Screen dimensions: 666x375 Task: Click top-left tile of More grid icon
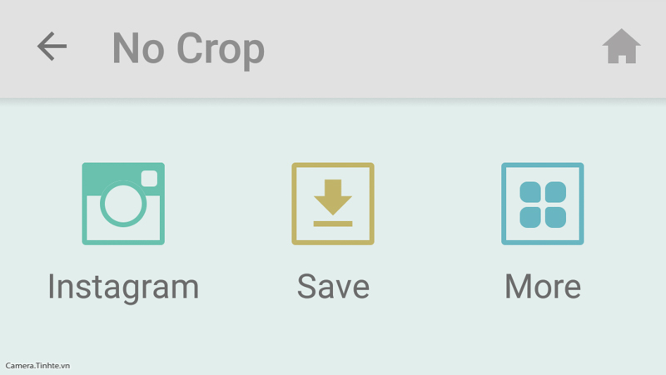(530, 192)
